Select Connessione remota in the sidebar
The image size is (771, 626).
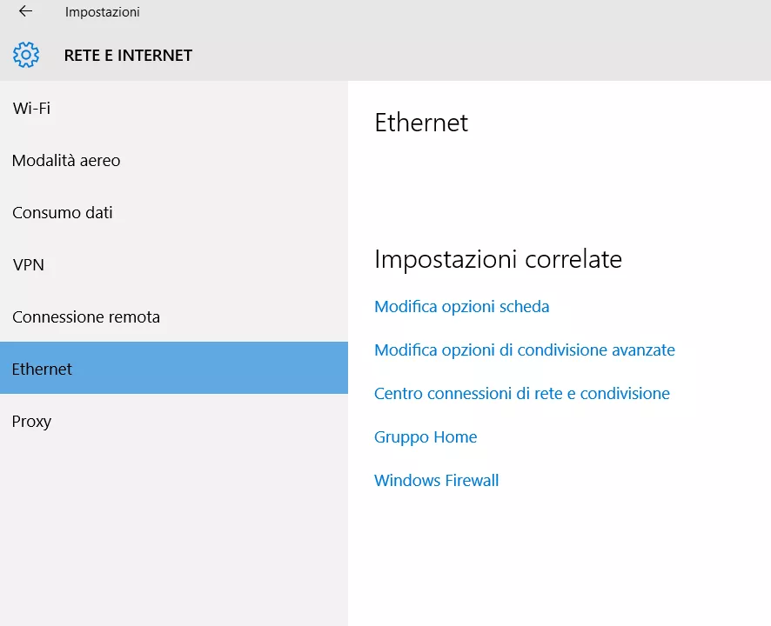point(85,316)
